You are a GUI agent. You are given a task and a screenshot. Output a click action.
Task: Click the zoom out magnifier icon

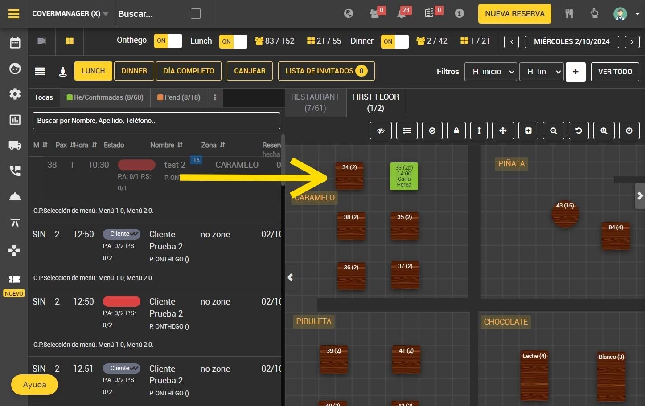(553, 130)
